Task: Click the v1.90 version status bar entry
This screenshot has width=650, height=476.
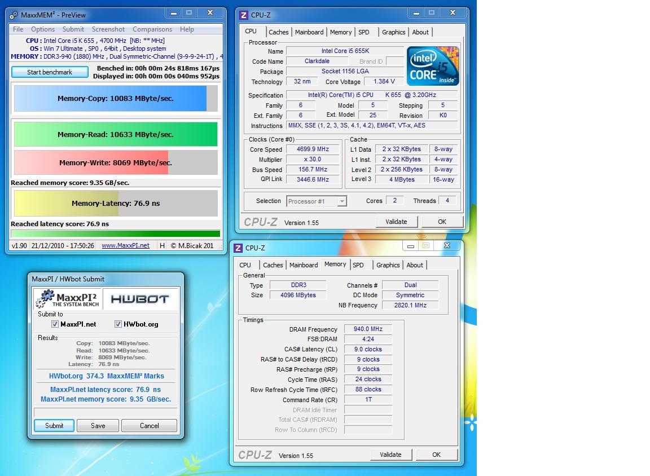Action: click(19, 246)
